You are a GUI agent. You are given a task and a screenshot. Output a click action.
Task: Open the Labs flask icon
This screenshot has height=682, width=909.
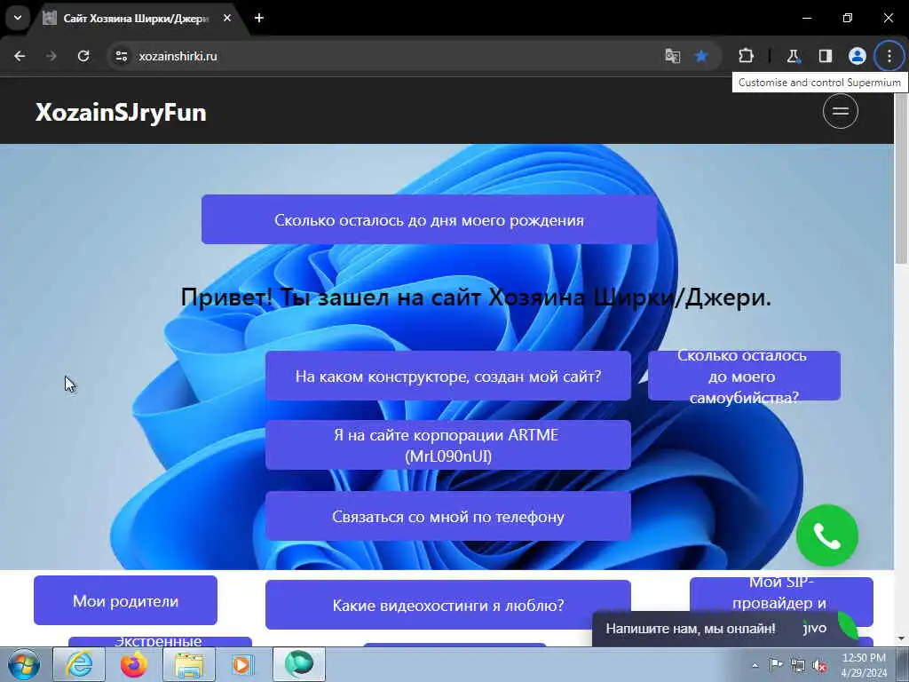(x=793, y=56)
